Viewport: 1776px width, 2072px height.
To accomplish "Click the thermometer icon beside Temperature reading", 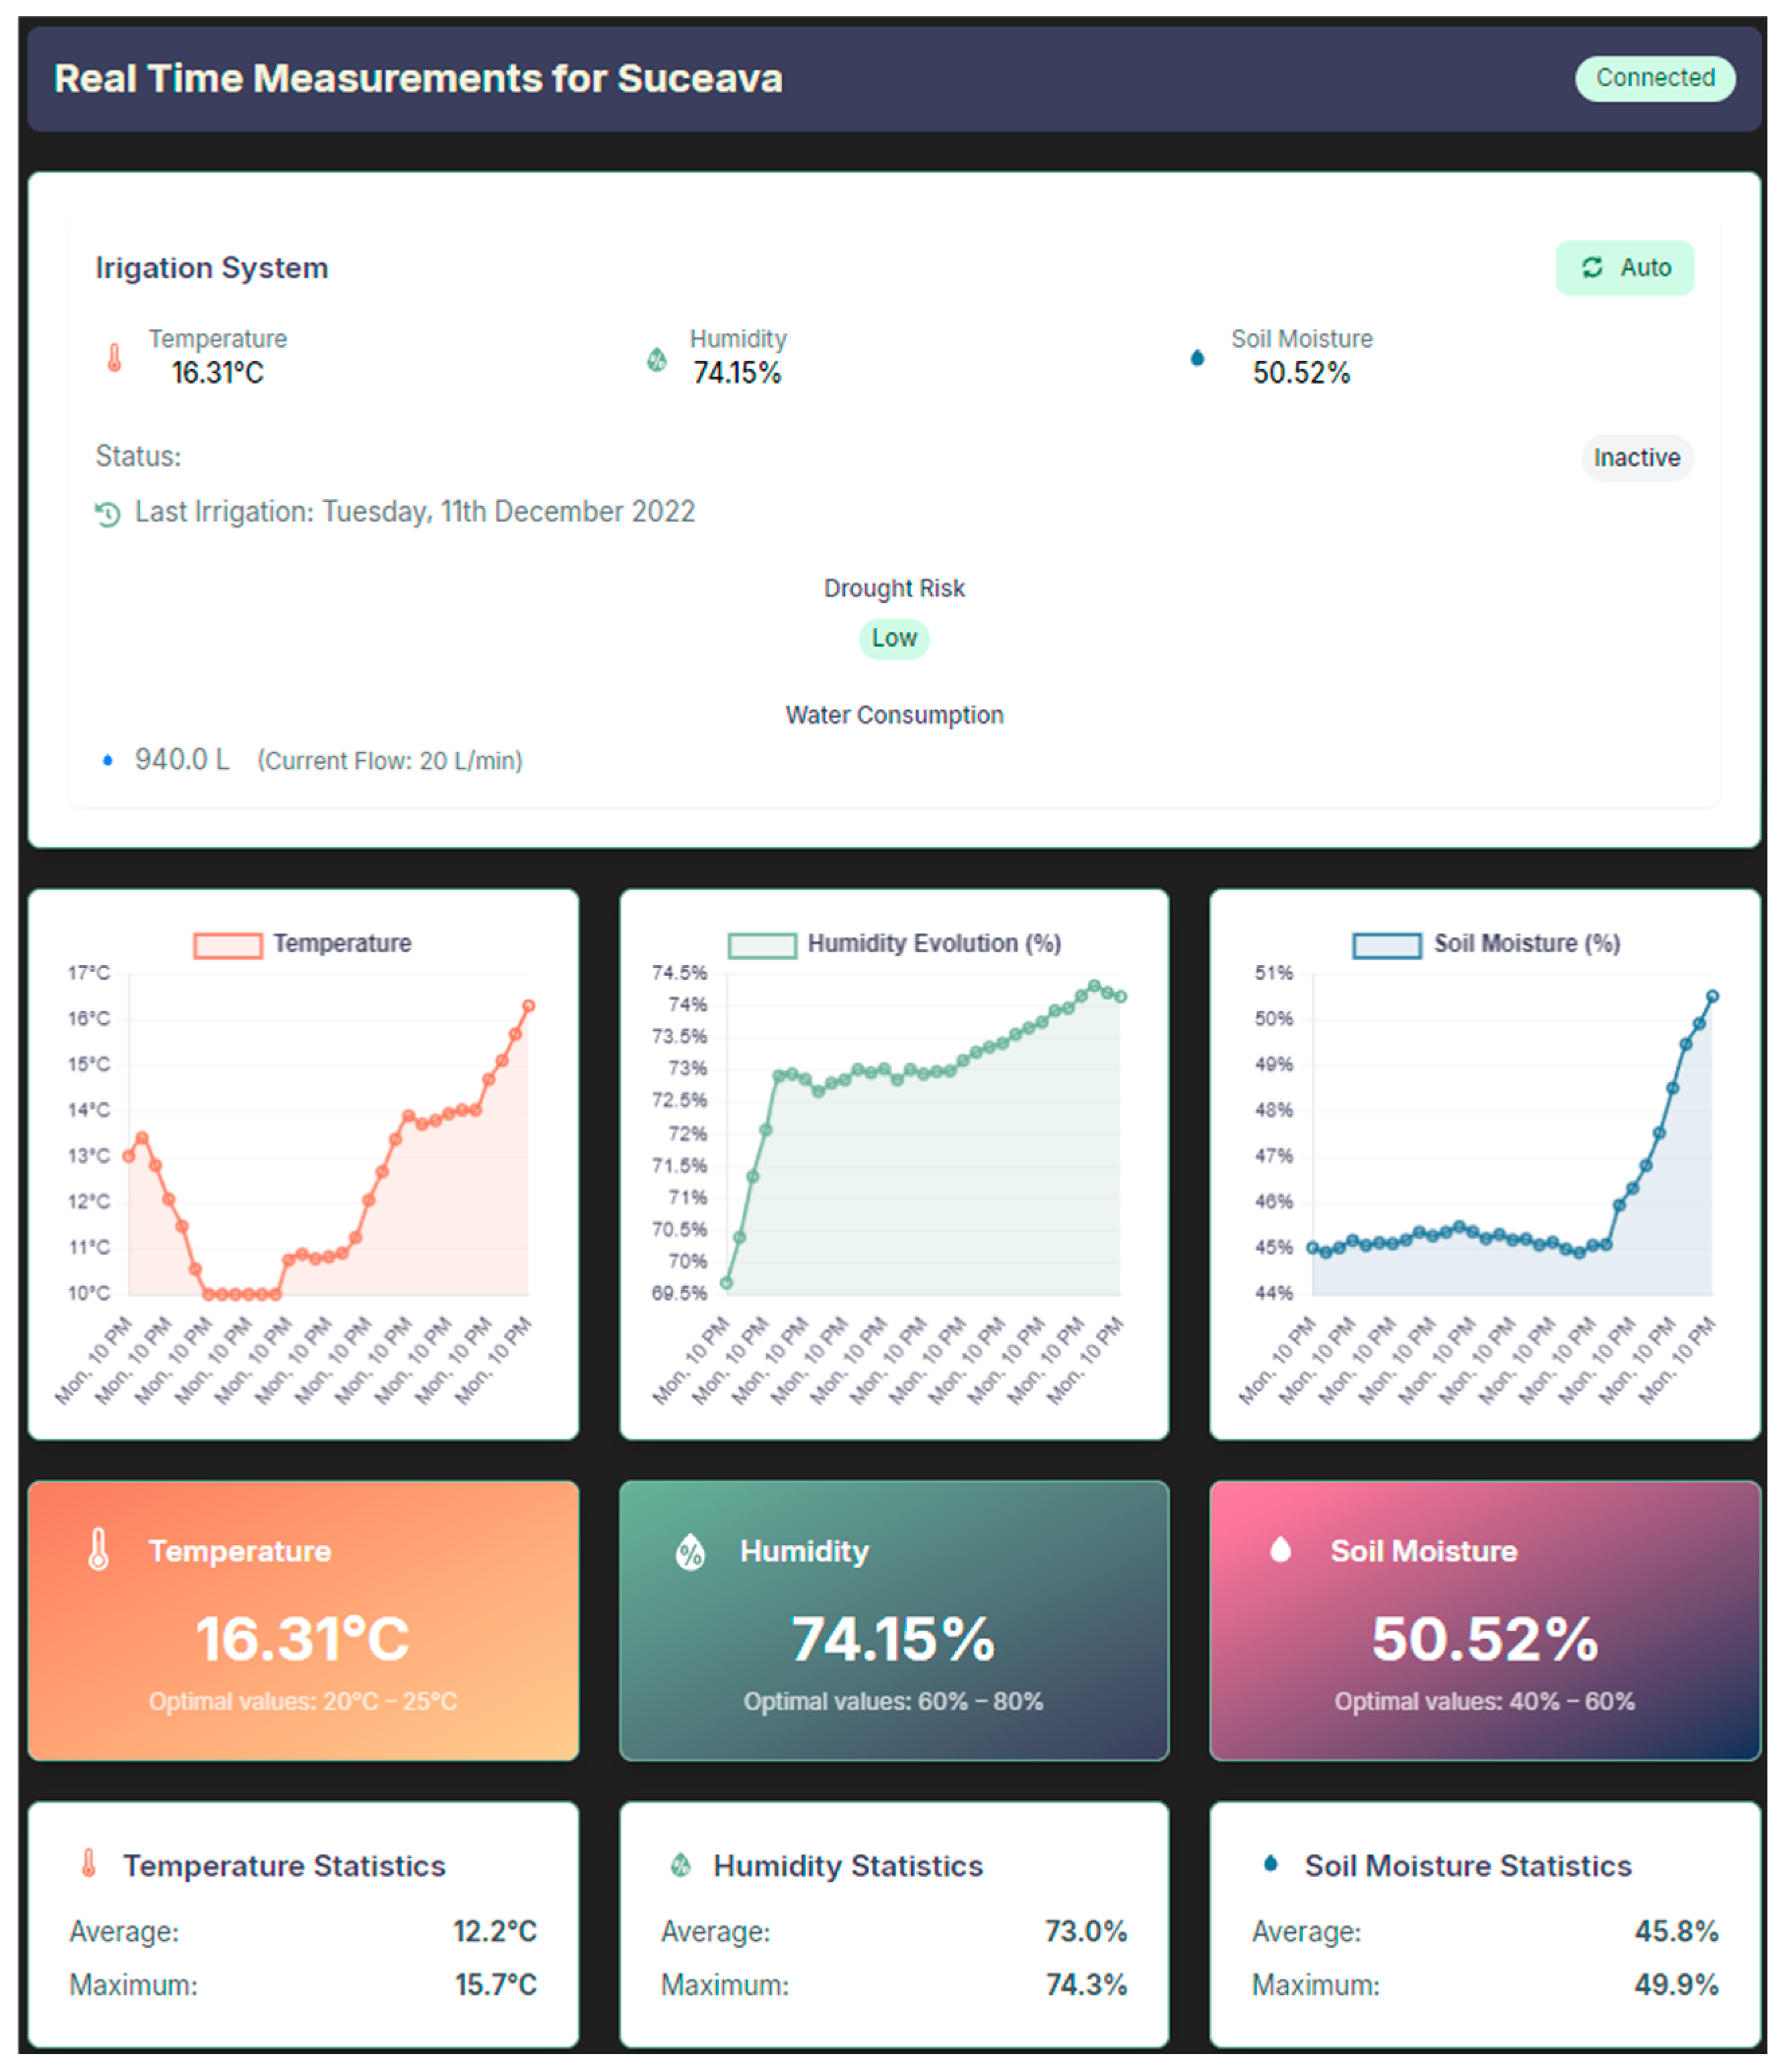I will point(114,358).
